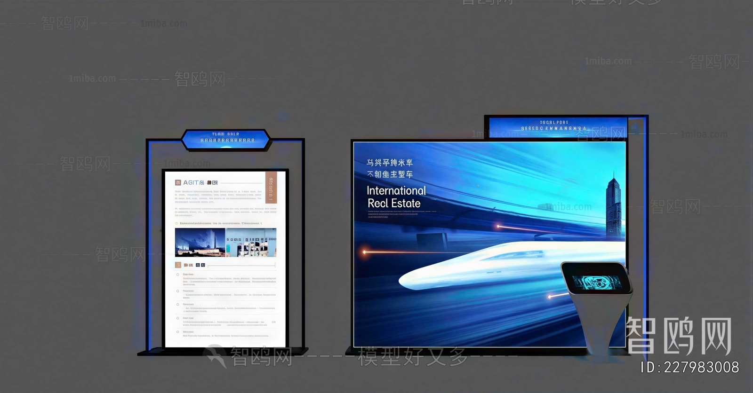Click the ID:227983008 label
Viewport: 753px width, 393px height.
click(690, 367)
